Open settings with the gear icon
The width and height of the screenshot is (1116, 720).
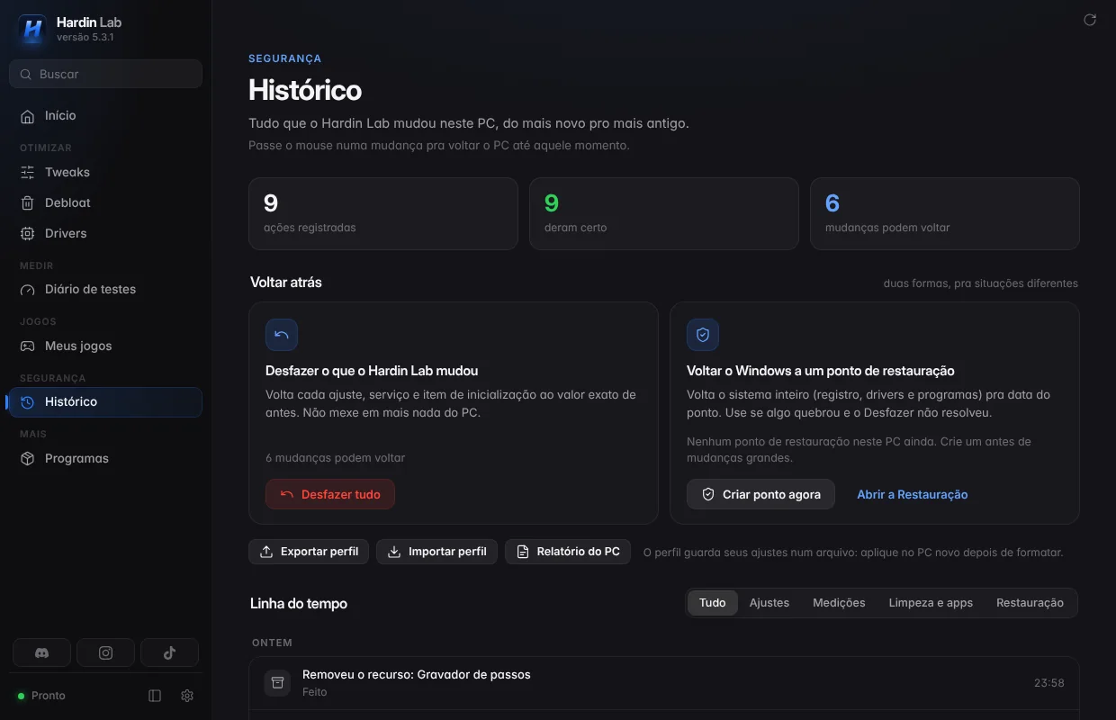point(187,696)
